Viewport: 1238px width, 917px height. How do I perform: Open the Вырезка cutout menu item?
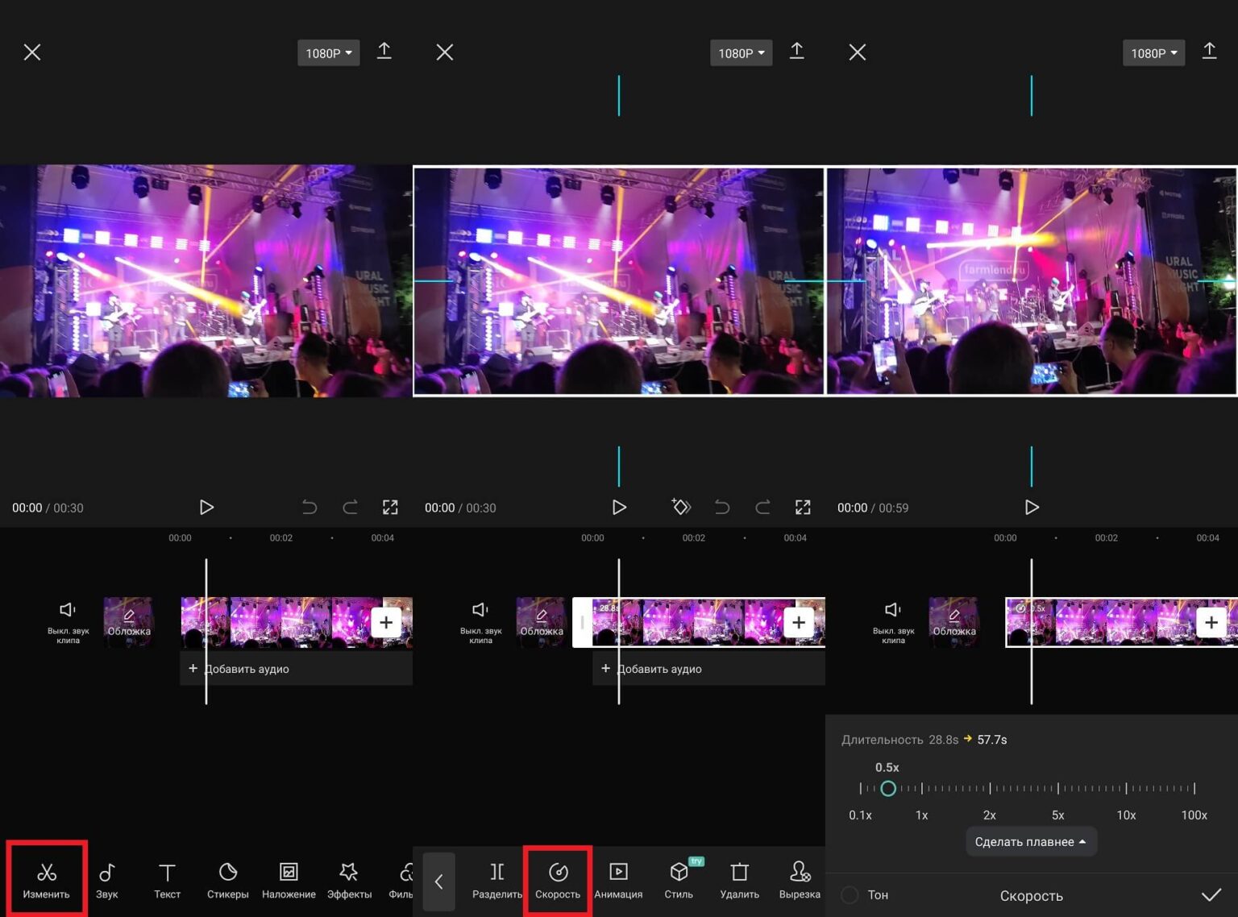[800, 878]
